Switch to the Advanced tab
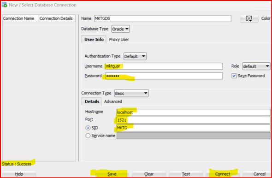The image size is (272, 178). click(x=113, y=101)
